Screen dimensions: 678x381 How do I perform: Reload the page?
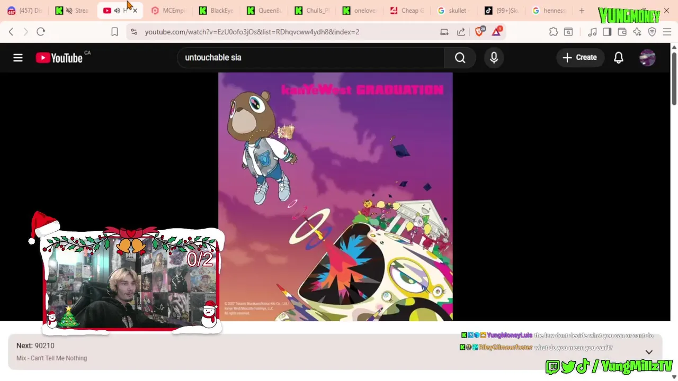(x=41, y=32)
